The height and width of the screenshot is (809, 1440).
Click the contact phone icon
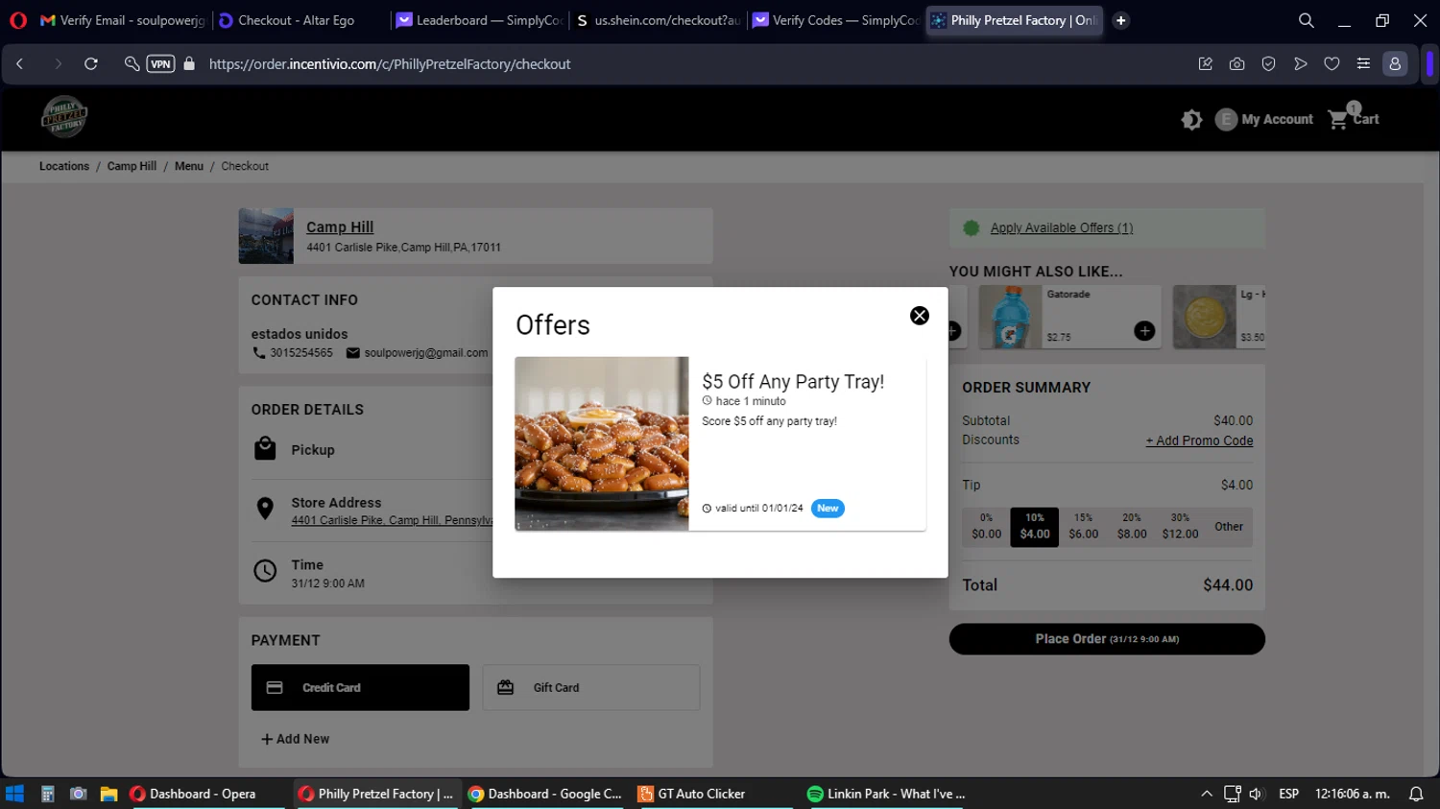click(258, 353)
